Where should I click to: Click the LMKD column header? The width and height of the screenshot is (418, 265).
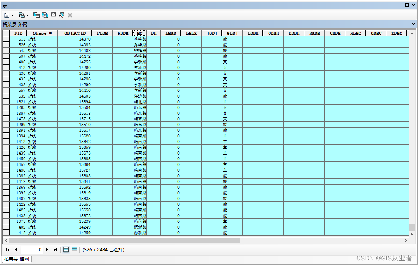171,33
